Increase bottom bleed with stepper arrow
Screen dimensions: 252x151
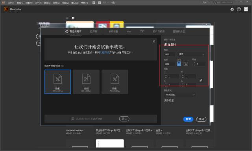click(183, 75)
